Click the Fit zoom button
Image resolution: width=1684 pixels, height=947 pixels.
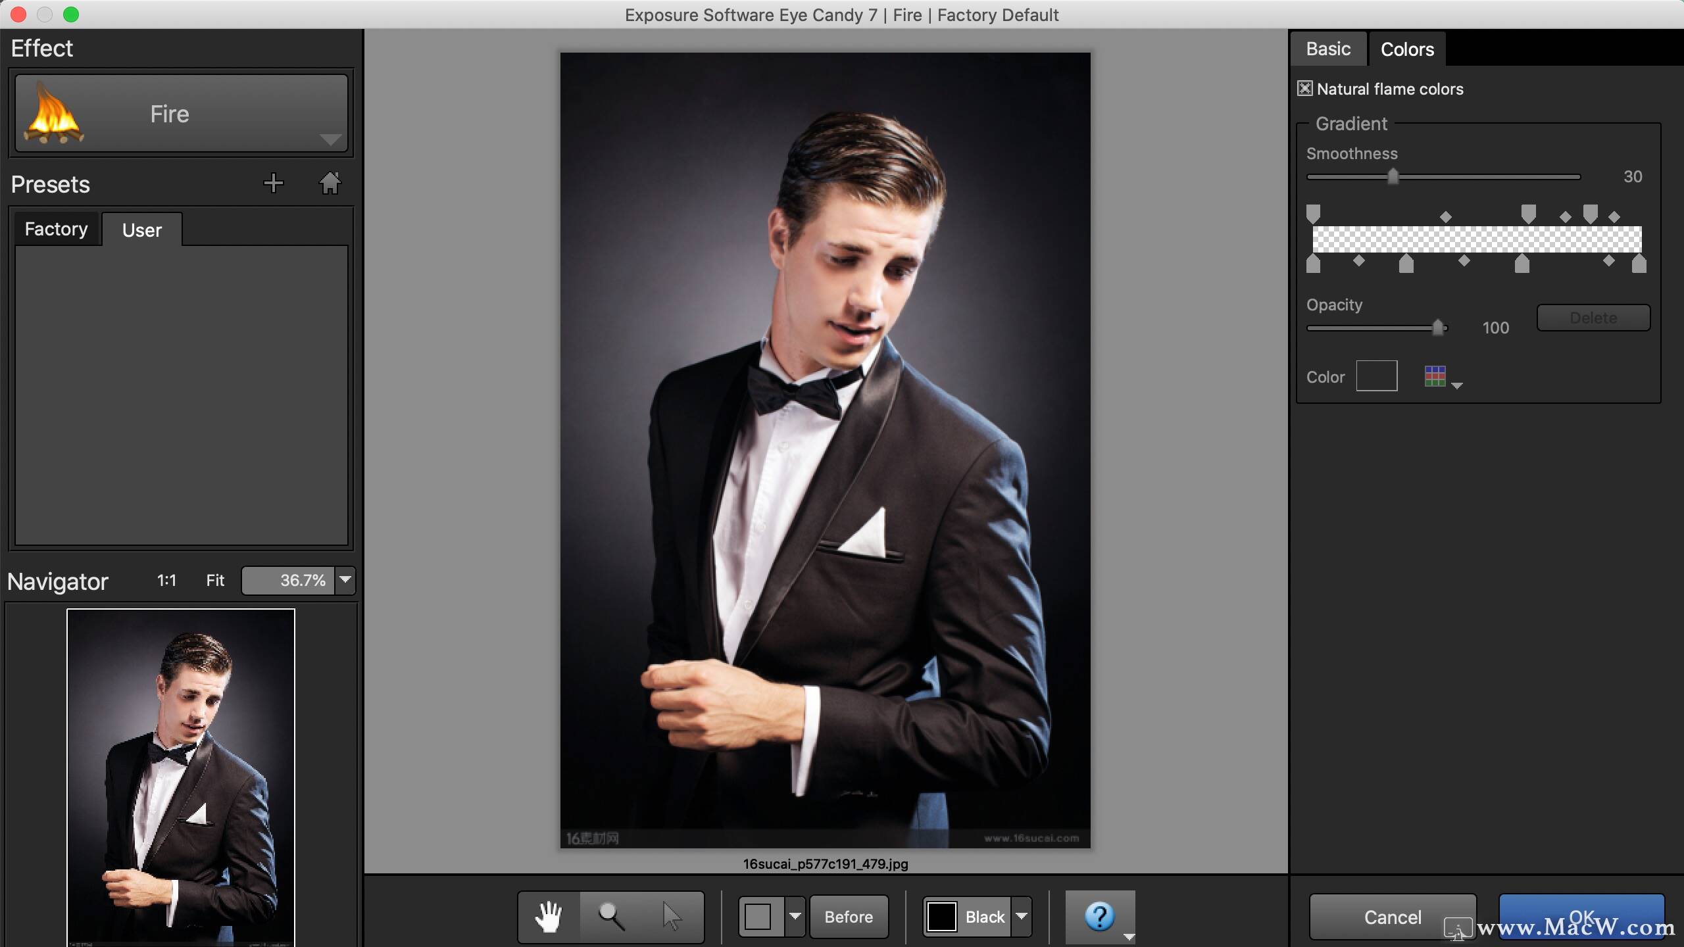pos(215,580)
